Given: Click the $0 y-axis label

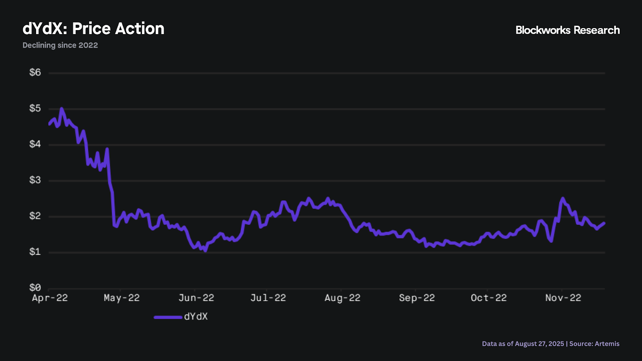Looking at the screenshot, I should pos(35,288).
